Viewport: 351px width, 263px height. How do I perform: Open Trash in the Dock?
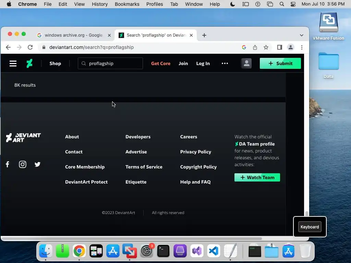305,251
